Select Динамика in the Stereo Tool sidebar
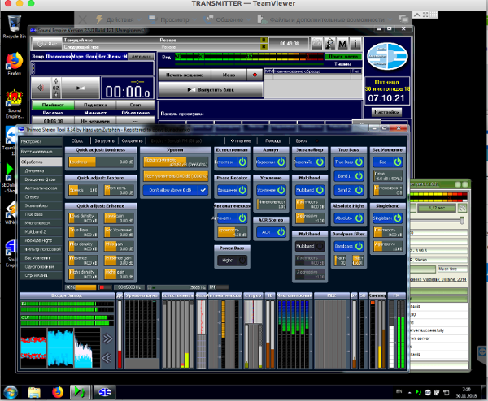The image size is (488, 401). (x=41, y=170)
